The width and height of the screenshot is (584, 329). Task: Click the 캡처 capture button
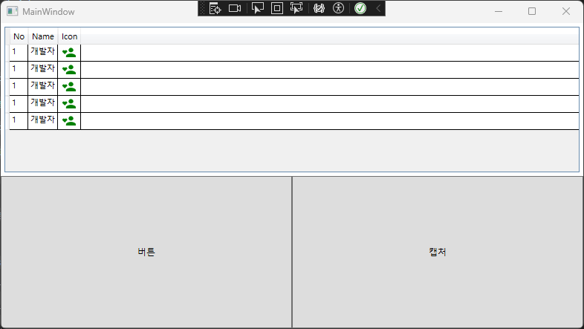coord(438,252)
